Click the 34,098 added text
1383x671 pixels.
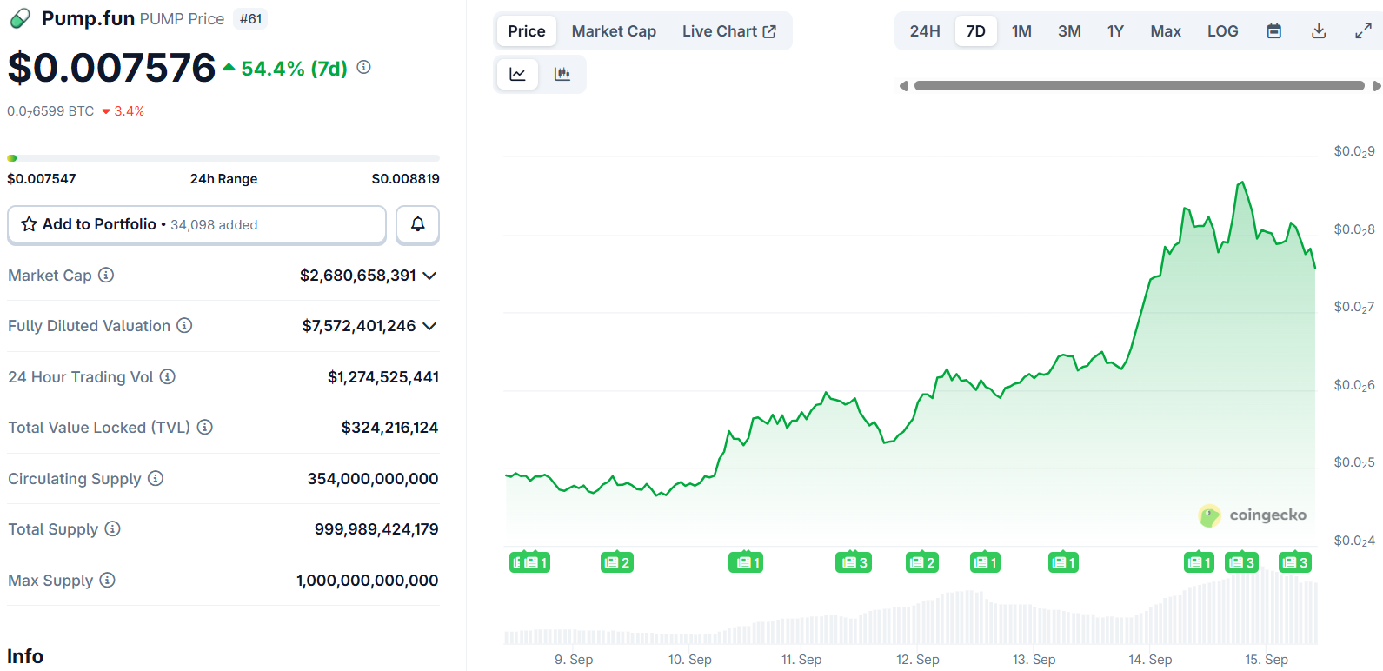pyautogui.click(x=214, y=225)
